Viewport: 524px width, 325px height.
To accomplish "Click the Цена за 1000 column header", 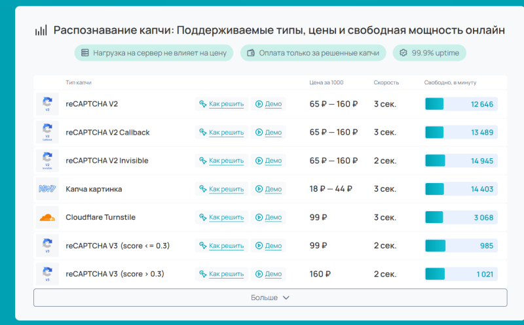I will tap(326, 82).
